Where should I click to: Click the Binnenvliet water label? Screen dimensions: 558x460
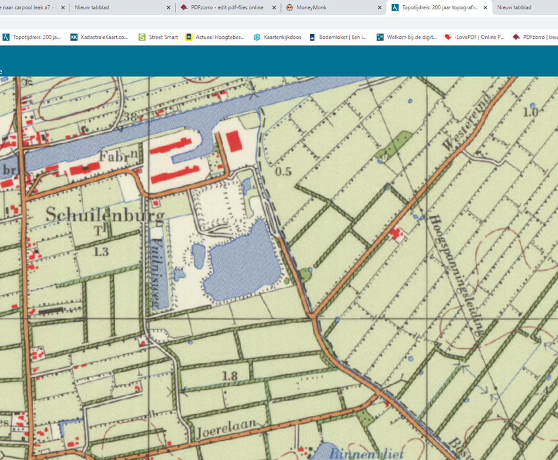pos(366,453)
